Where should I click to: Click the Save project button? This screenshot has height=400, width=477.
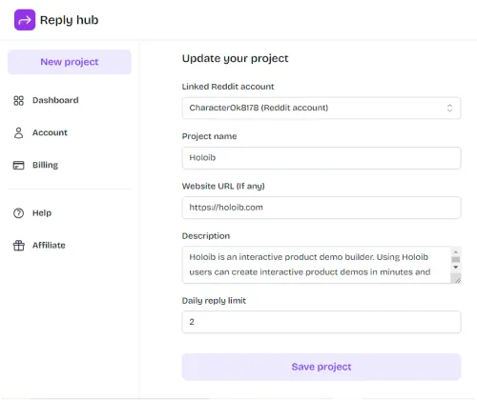321,367
